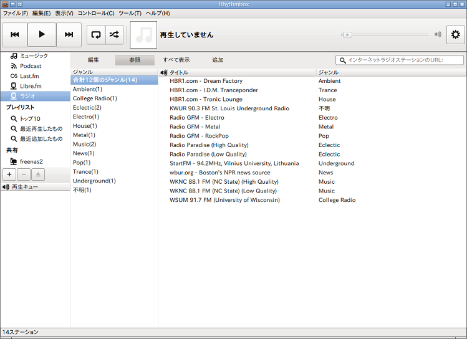
Task: Click the 編集 toolbar button
Action: point(94,60)
